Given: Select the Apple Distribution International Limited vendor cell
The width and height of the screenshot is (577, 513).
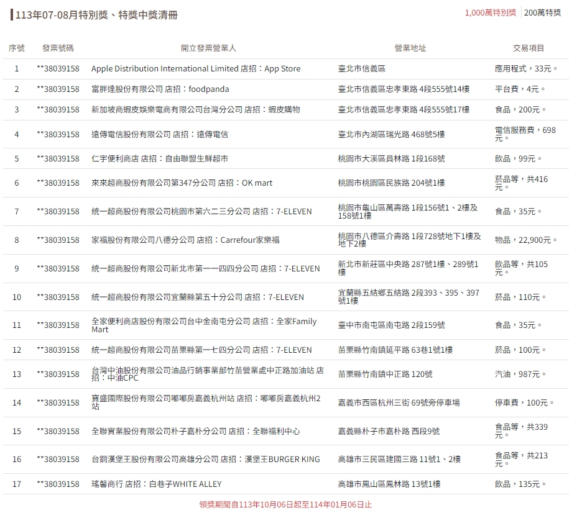Looking at the screenshot, I should click(x=196, y=69).
